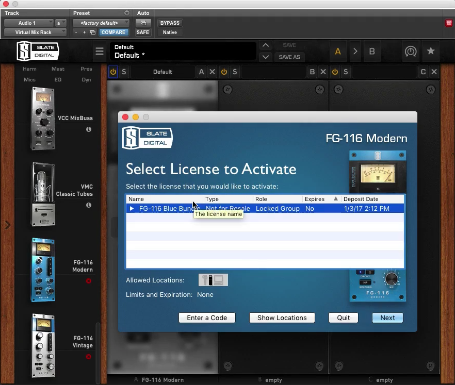Open the gain meter dial icon
455x385 pixels.
(410, 52)
